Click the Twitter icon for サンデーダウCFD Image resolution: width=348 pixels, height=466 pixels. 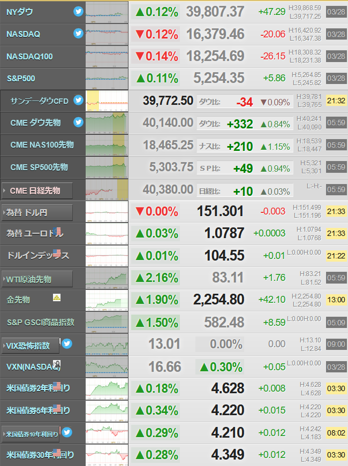click(x=78, y=100)
